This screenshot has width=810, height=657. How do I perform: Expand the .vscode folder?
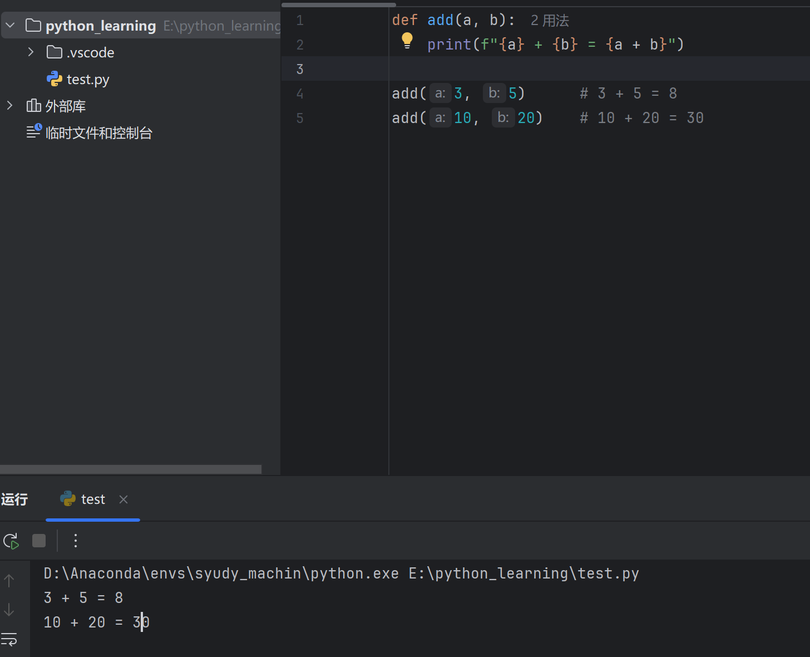coord(31,52)
